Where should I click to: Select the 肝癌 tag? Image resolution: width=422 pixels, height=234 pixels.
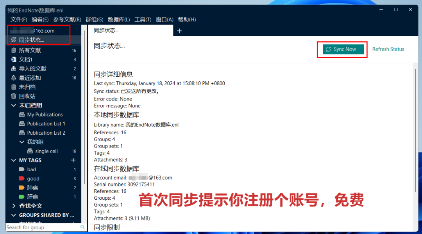43,197
